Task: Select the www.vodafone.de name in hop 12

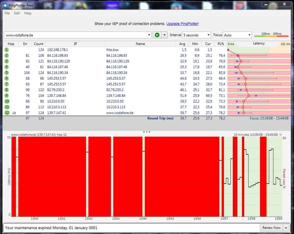Action: 120,113
